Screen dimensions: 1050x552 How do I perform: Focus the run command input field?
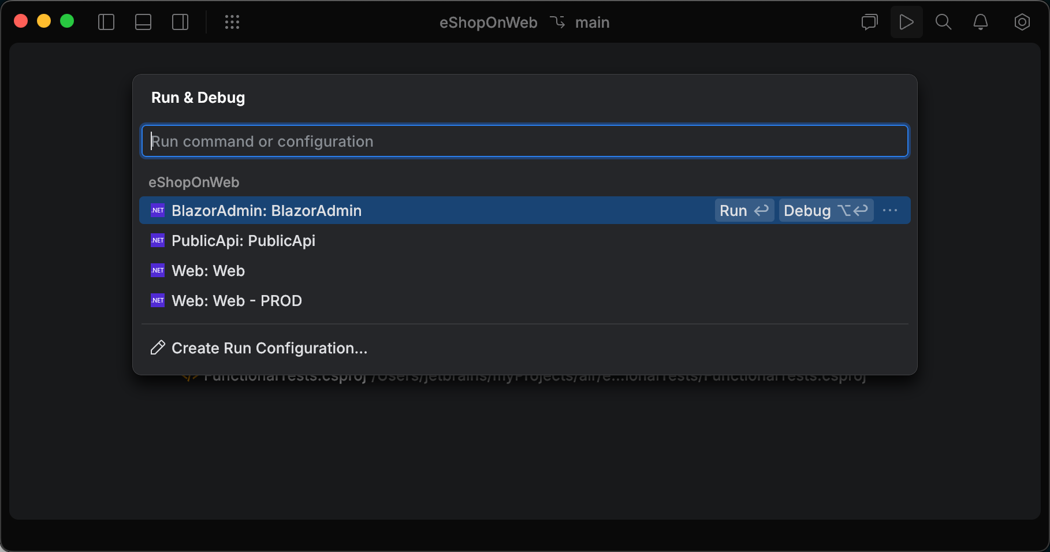coord(524,141)
